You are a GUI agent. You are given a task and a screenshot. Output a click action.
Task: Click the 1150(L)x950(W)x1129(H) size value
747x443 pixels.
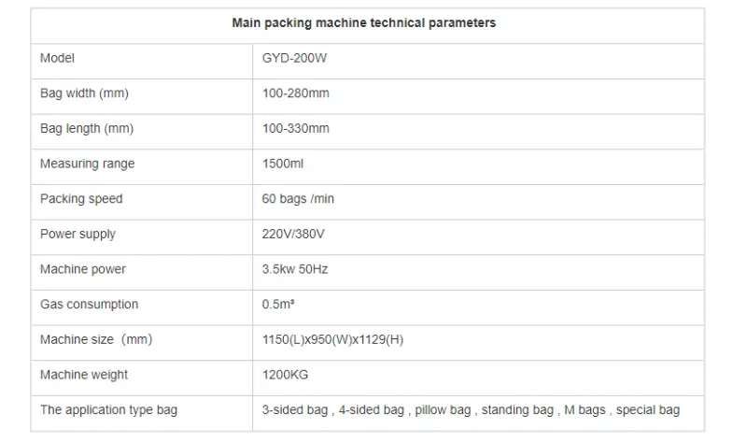(x=332, y=339)
